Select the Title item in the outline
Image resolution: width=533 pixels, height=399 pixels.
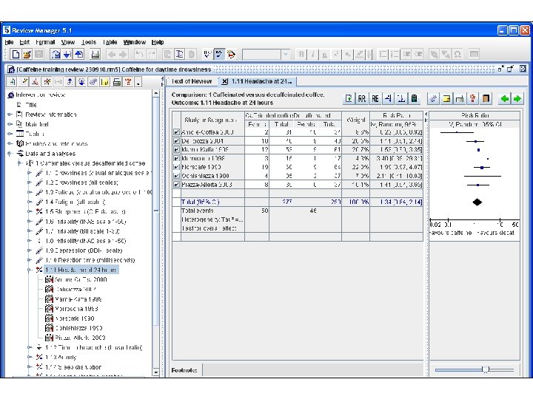[31, 105]
